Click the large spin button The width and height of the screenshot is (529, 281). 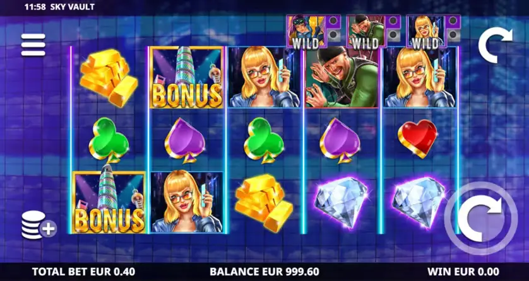point(481,219)
